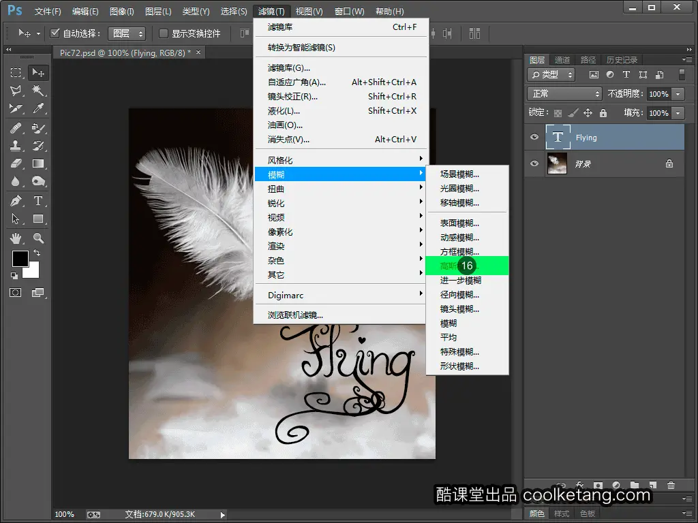The height and width of the screenshot is (523, 698).
Task: Select the Magic Wand tool
Action: coord(38,91)
